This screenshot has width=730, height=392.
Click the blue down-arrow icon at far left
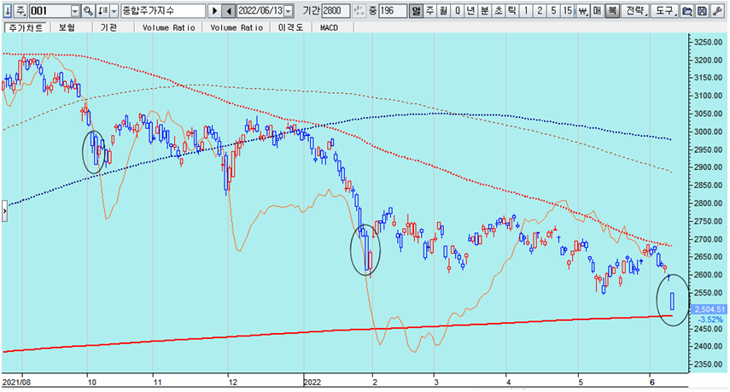(x=7, y=11)
